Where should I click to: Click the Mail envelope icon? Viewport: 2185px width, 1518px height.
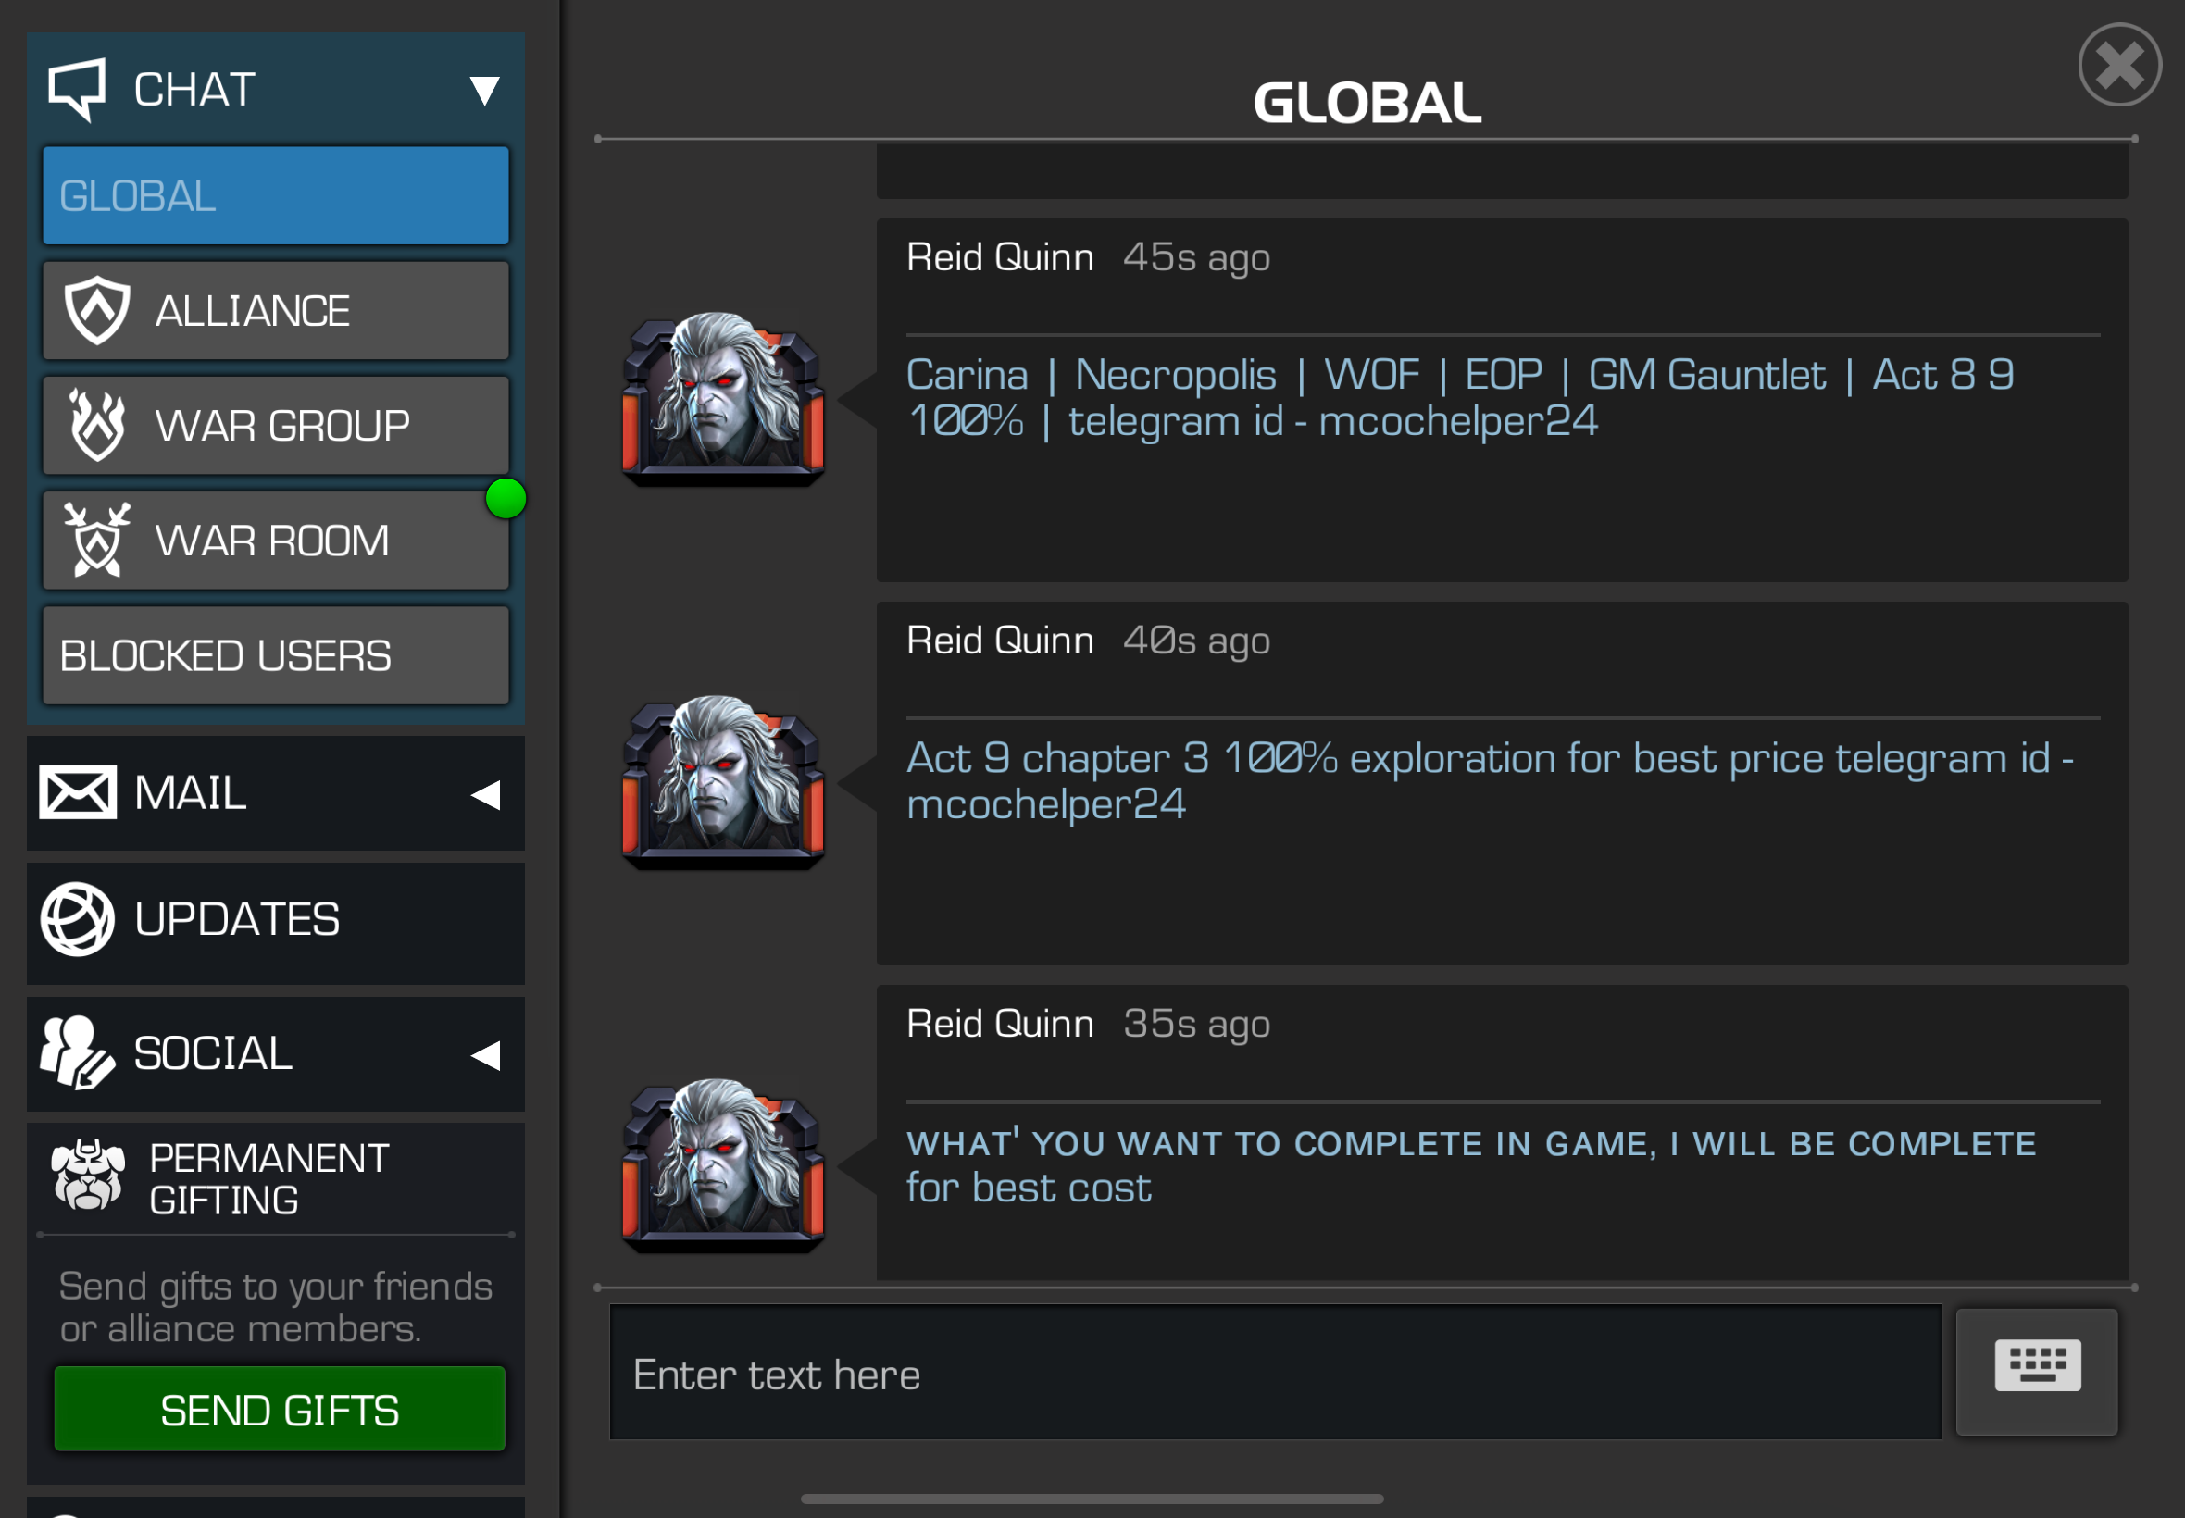(x=77, y=791)
